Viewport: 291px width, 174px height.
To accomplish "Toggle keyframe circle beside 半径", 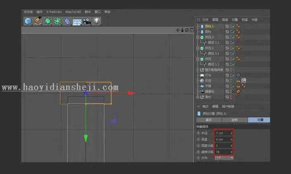I will coord(198,133).
